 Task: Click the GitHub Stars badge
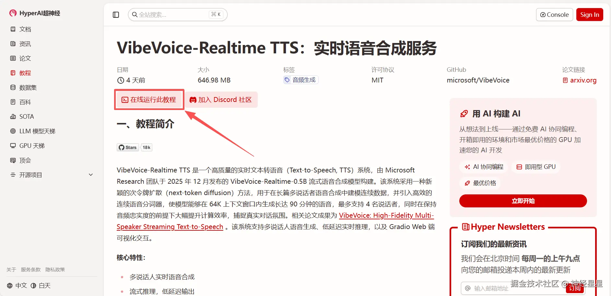tap(128, 148)
